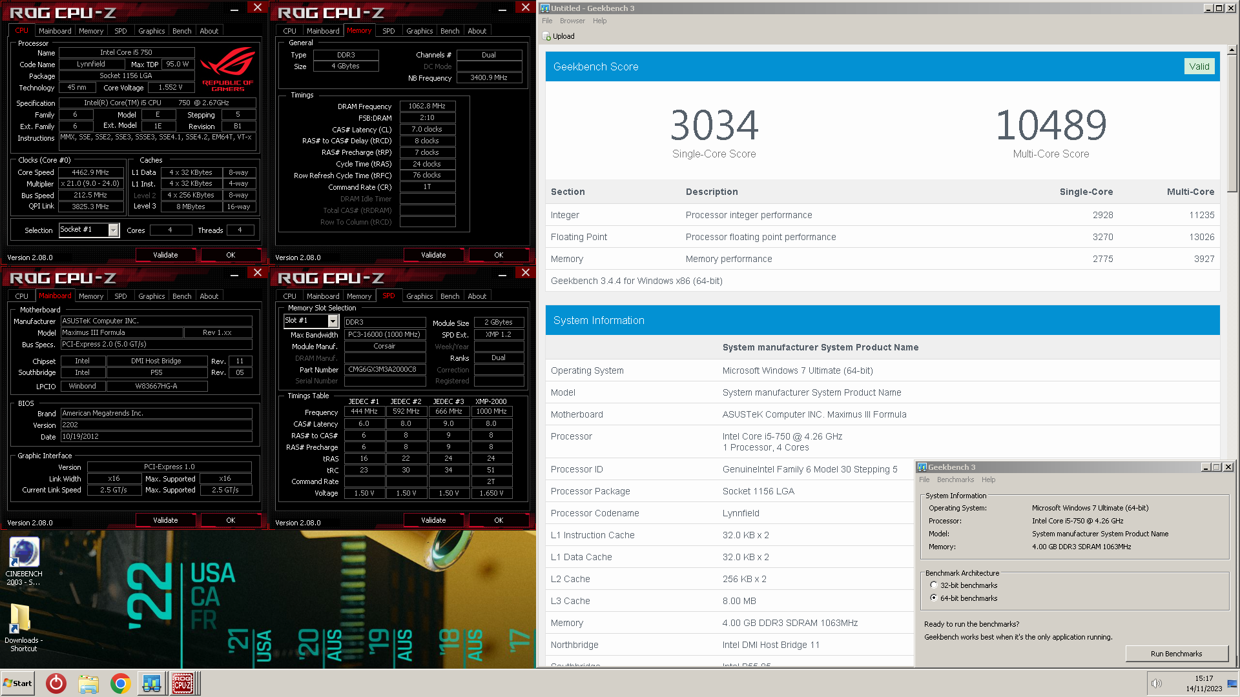Click the NB Frequency 3400.9 MHz value
Image resolution: width=1240 pixels, height=697 pixels.
489,77
